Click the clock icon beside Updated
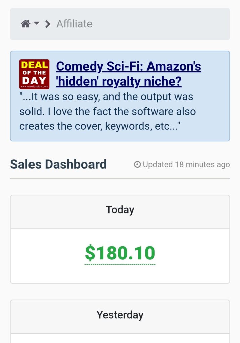 (137, 165)
